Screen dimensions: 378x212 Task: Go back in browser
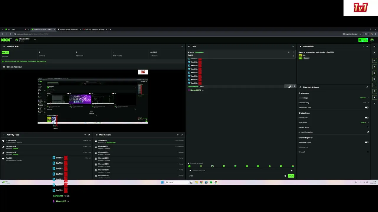pyautogui.click(x=2, y=34)
